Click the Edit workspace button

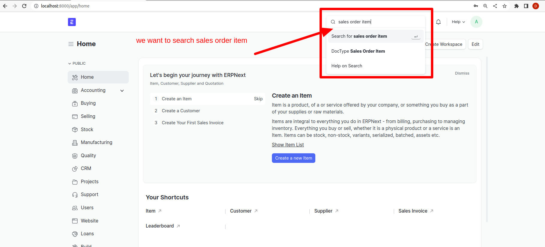click(475, 44)
